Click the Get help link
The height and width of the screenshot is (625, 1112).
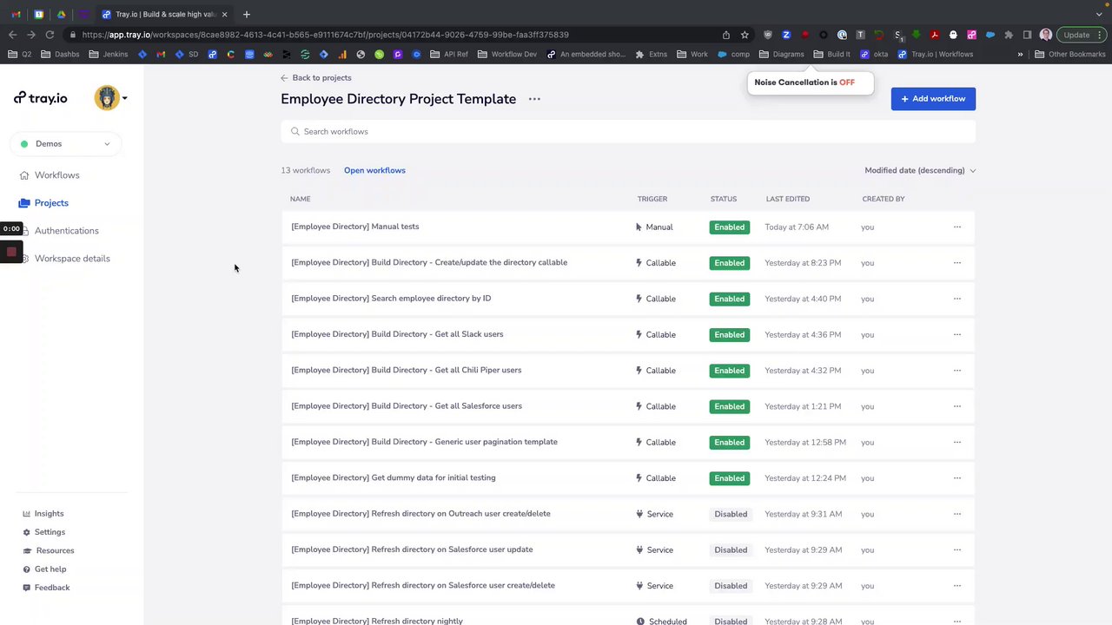[x=50, y=569]
